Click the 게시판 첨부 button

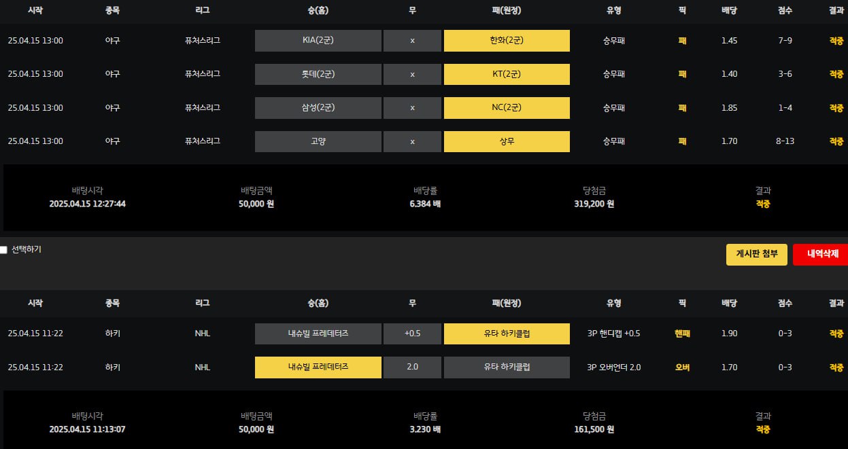tap(757, 254)
